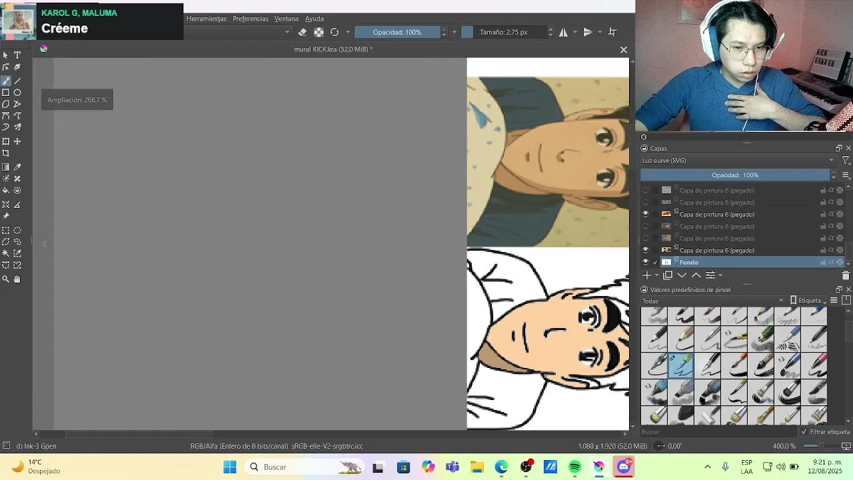
Task: Select the Move layer tool
Action: point(17,141)
